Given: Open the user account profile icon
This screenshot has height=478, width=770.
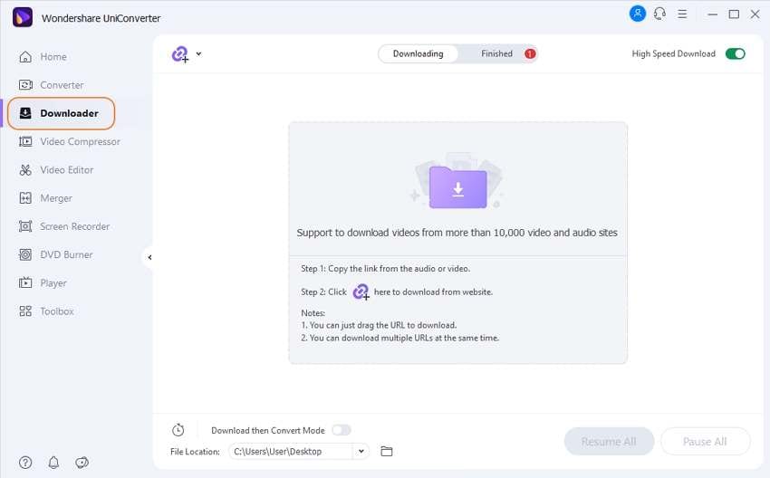Looking at the screenshot, I should coord(638,14).
